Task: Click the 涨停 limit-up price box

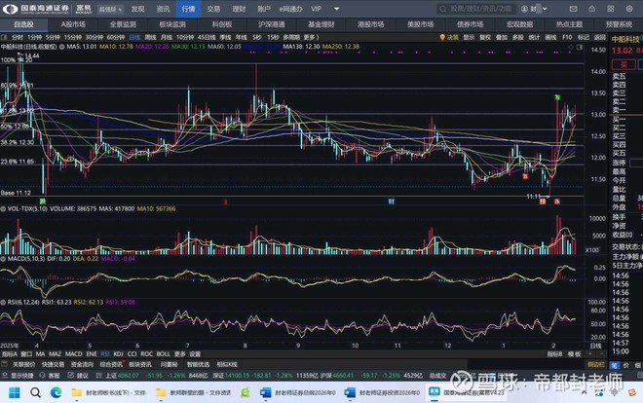Action: (636, 163)
